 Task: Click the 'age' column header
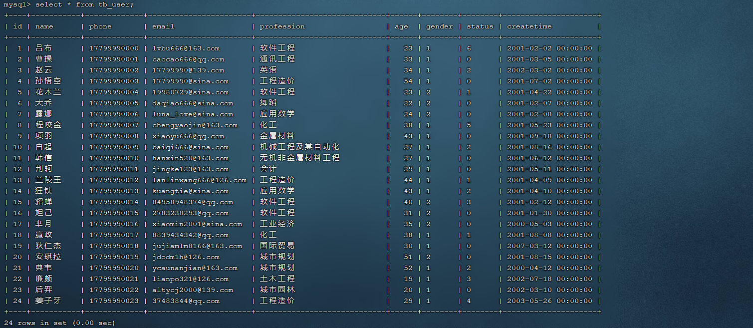coord(401,26)
